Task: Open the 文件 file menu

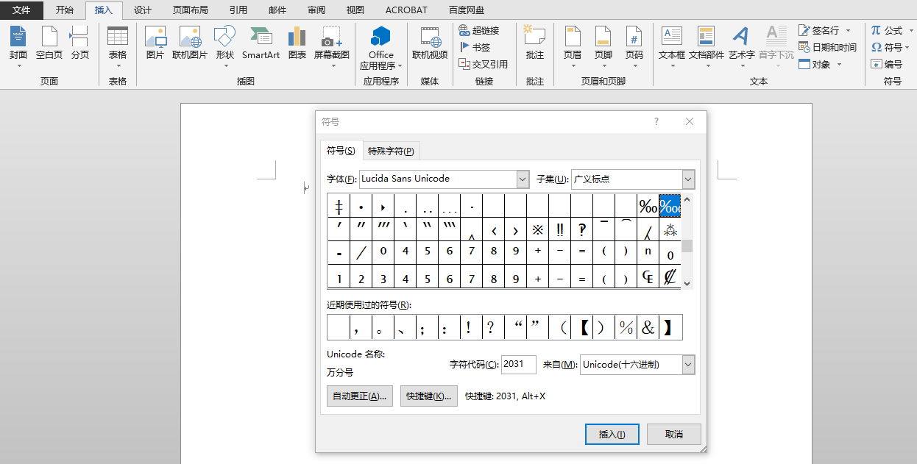Action: click(x=22, y=10)
